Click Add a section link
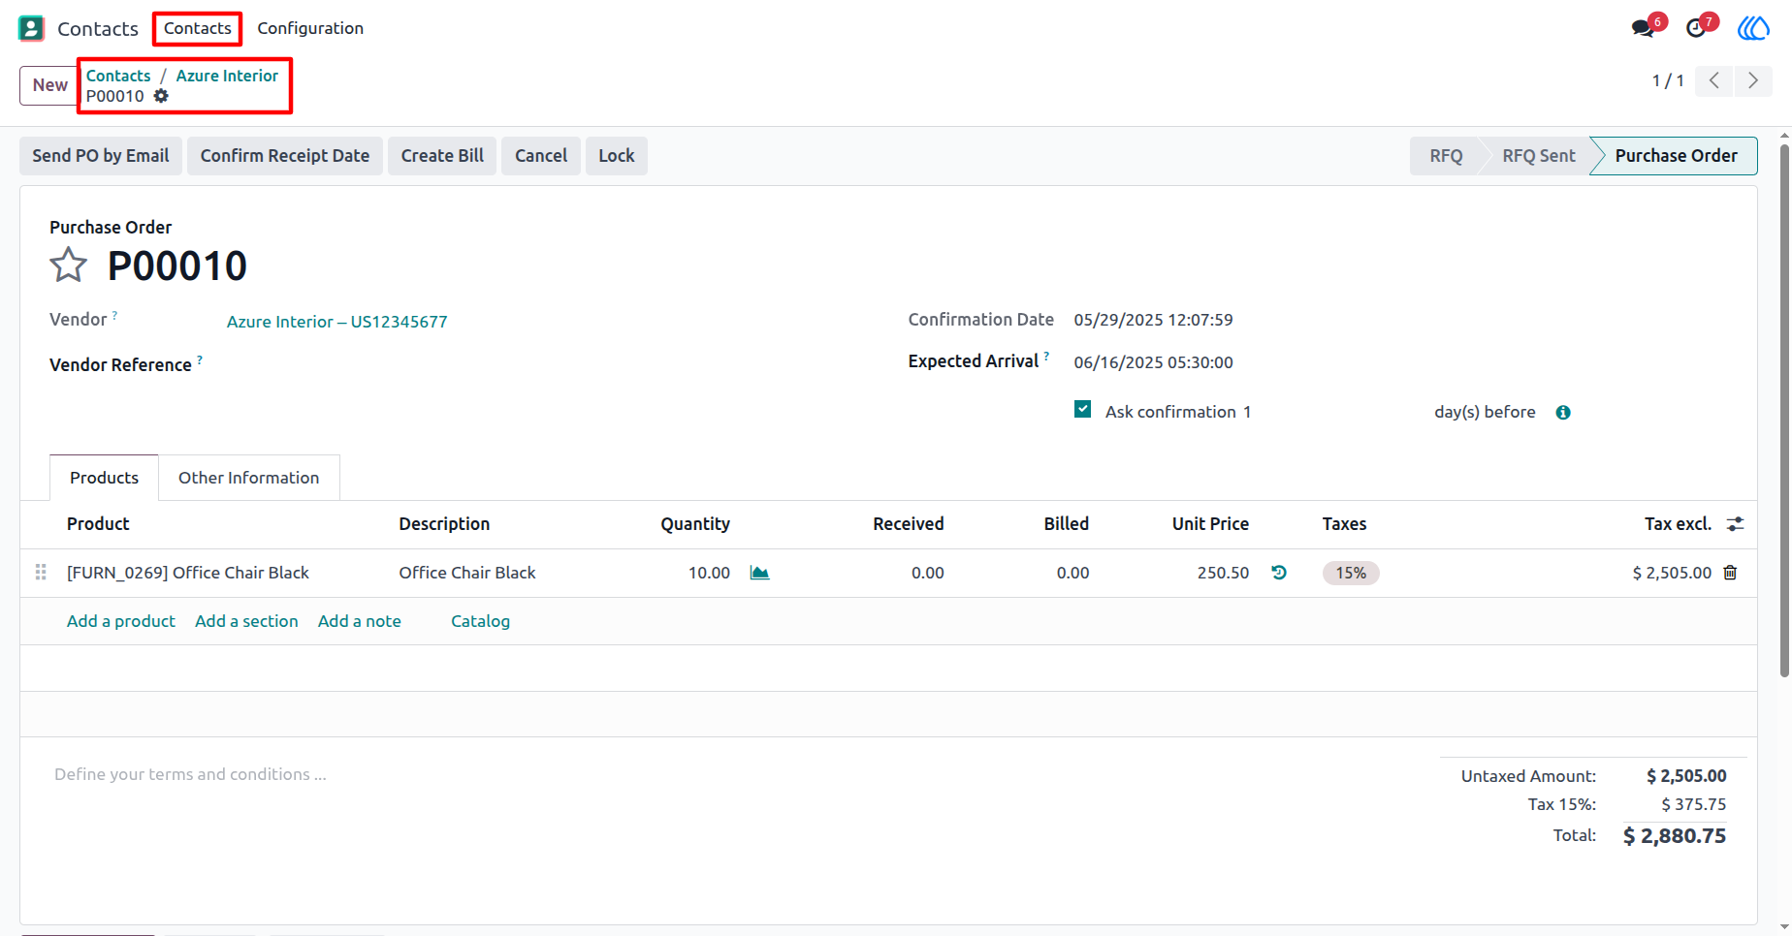The image size is (1792, 936). coord(246,621)
